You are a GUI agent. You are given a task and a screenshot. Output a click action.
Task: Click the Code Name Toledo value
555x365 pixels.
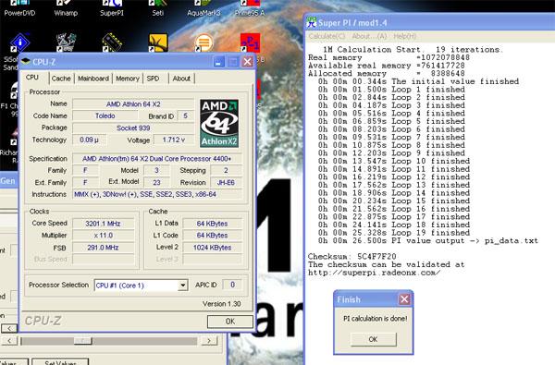[x=105, y=116]
